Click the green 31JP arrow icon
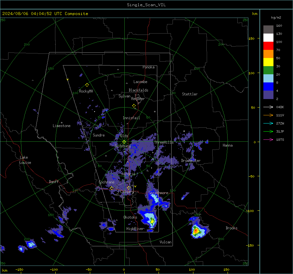This screenshot has width=293, height=274. click(x=268, y=132)
